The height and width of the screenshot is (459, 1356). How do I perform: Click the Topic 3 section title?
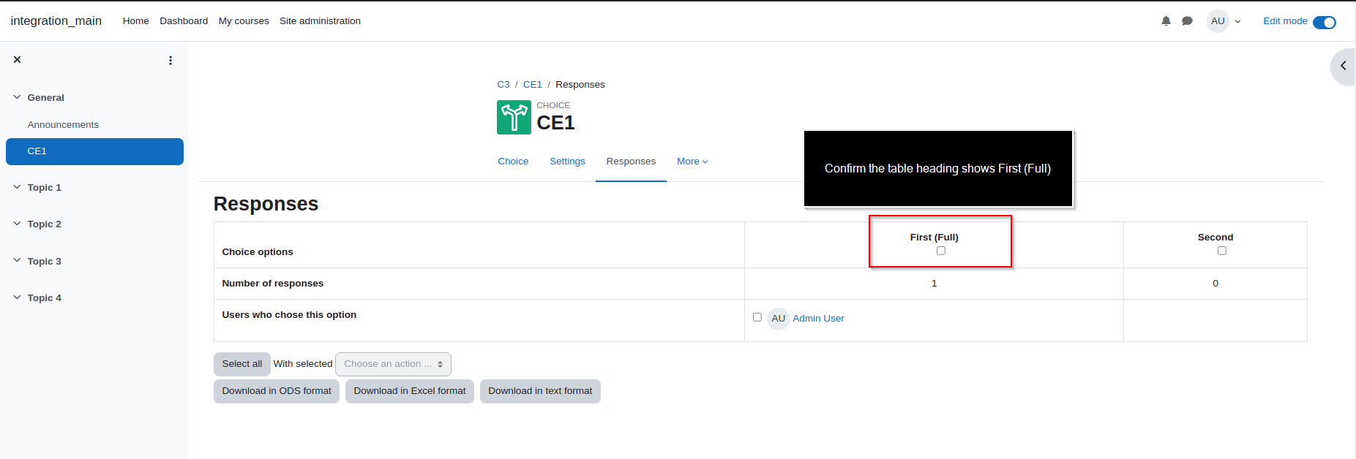[x=45, y=261]
